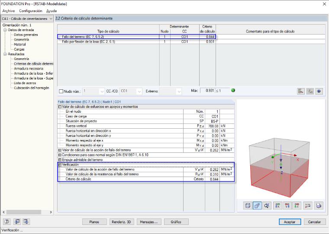Select Cargas in the tree

tap(19, 49)
